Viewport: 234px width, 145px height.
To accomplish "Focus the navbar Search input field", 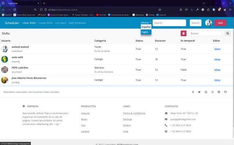I will (169, 23).
